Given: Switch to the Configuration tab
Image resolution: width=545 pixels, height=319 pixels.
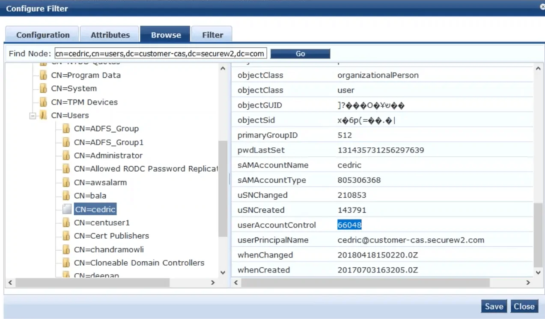Looking at the screenshot, I should pos(43,35).
